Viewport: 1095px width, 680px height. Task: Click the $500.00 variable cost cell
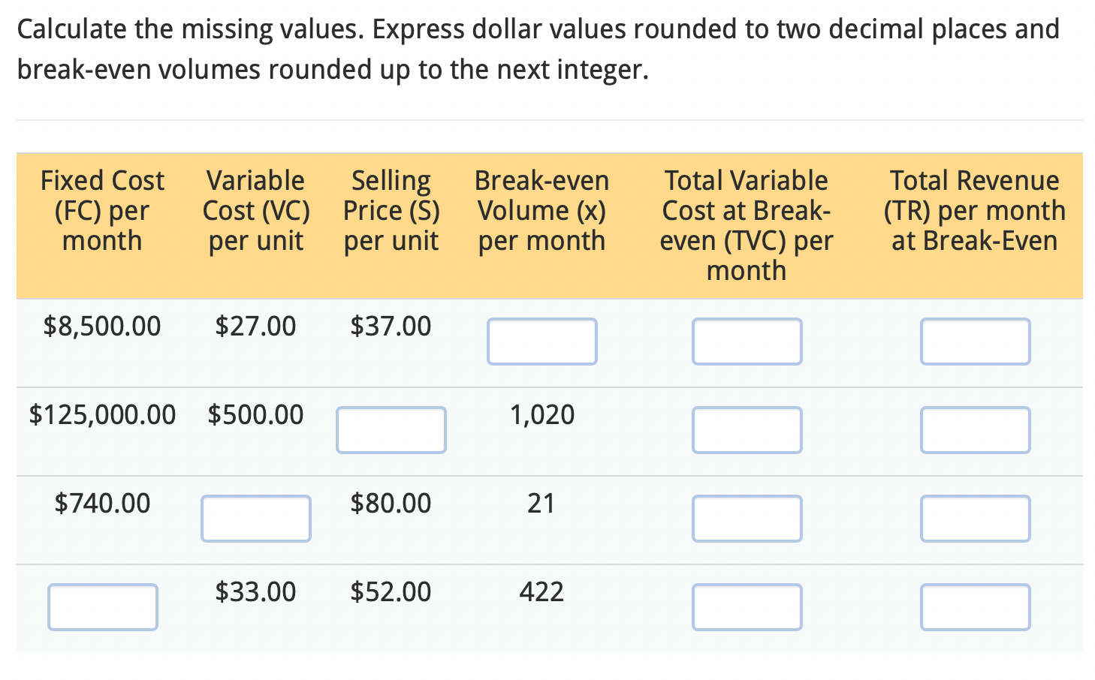pyautogui.click(x=255, y=414)
